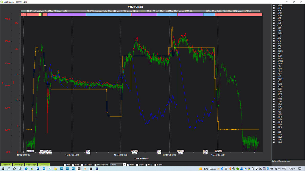Select VIBE in the sidebar list
305x171 pixels.
[280, 111]
